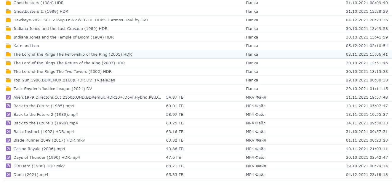Click the 65.33 ГБ size value
Image resolution: width=392 pixels, height=186 pixels.
pyautogui.click(x=175, y=175)
